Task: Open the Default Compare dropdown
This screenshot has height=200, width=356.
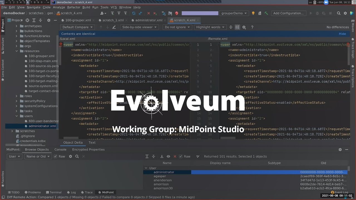Action: coord(77,27)
